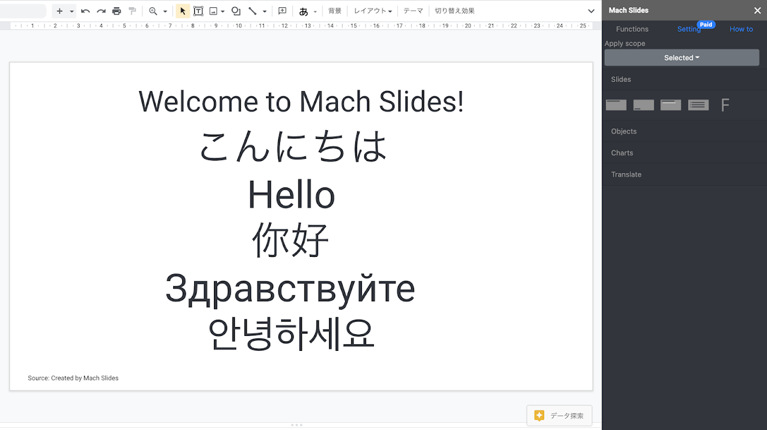Screen dimensions: 767x430
Task: Expand the Objects section
Action: pyautogui.click(x=684, y=131)
